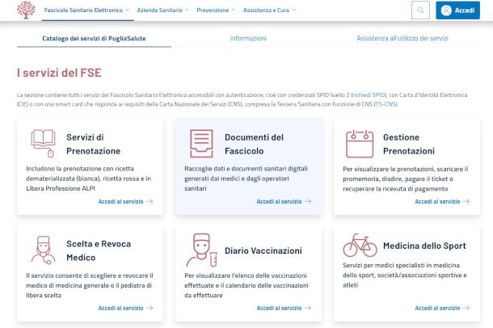Expand Assistenza e Cura menu chevron

294,10
